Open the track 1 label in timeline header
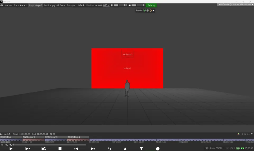This screenshot has height=151, width=254. click(7, 134)
